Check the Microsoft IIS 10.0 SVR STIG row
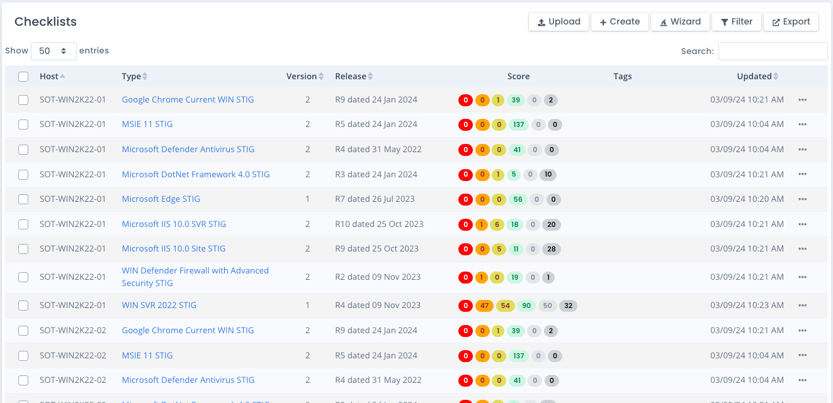Screen dimensions: 833x403 [23, 224]
